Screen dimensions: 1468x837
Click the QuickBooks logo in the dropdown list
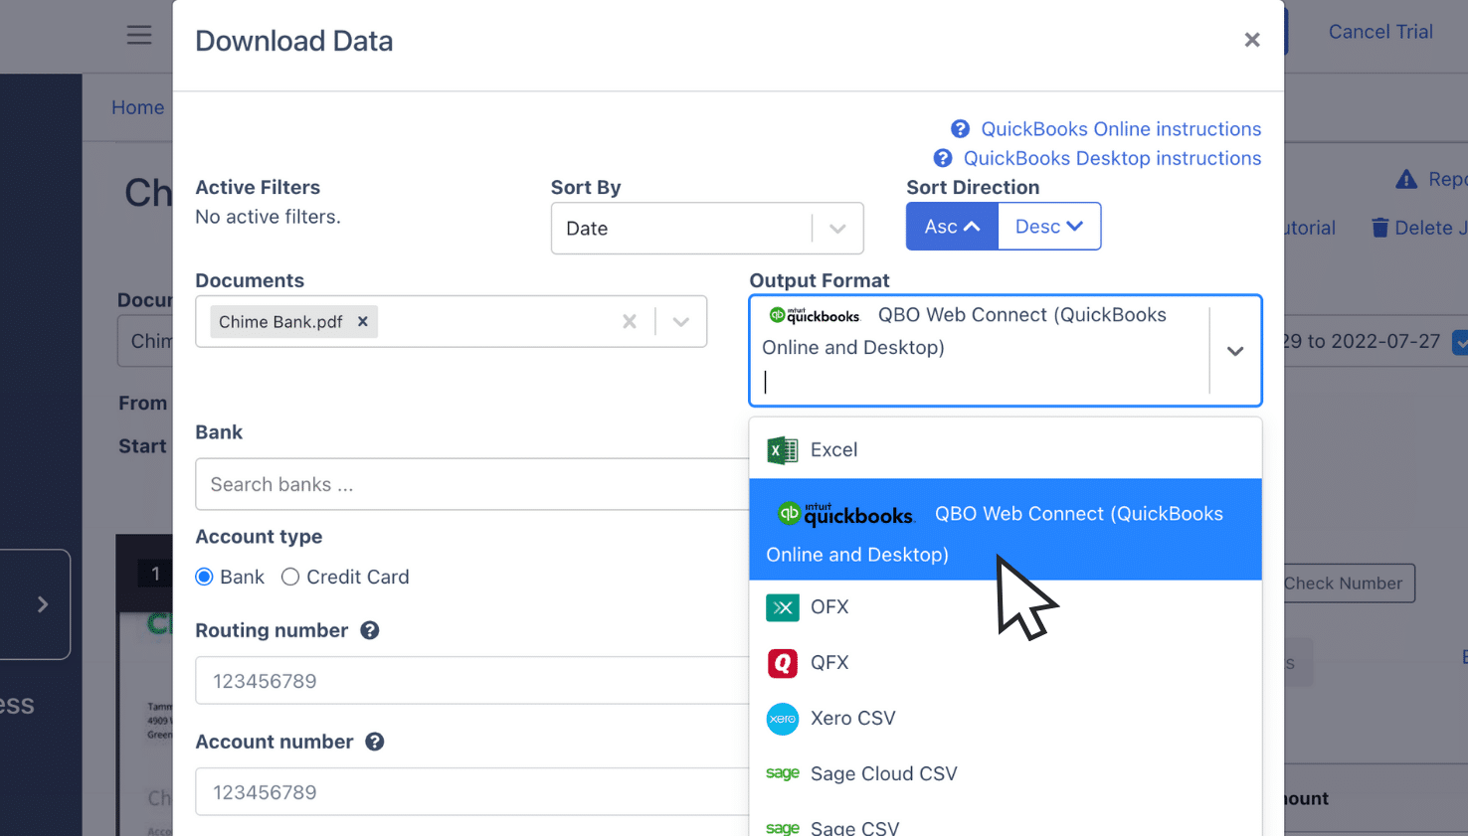844,514
